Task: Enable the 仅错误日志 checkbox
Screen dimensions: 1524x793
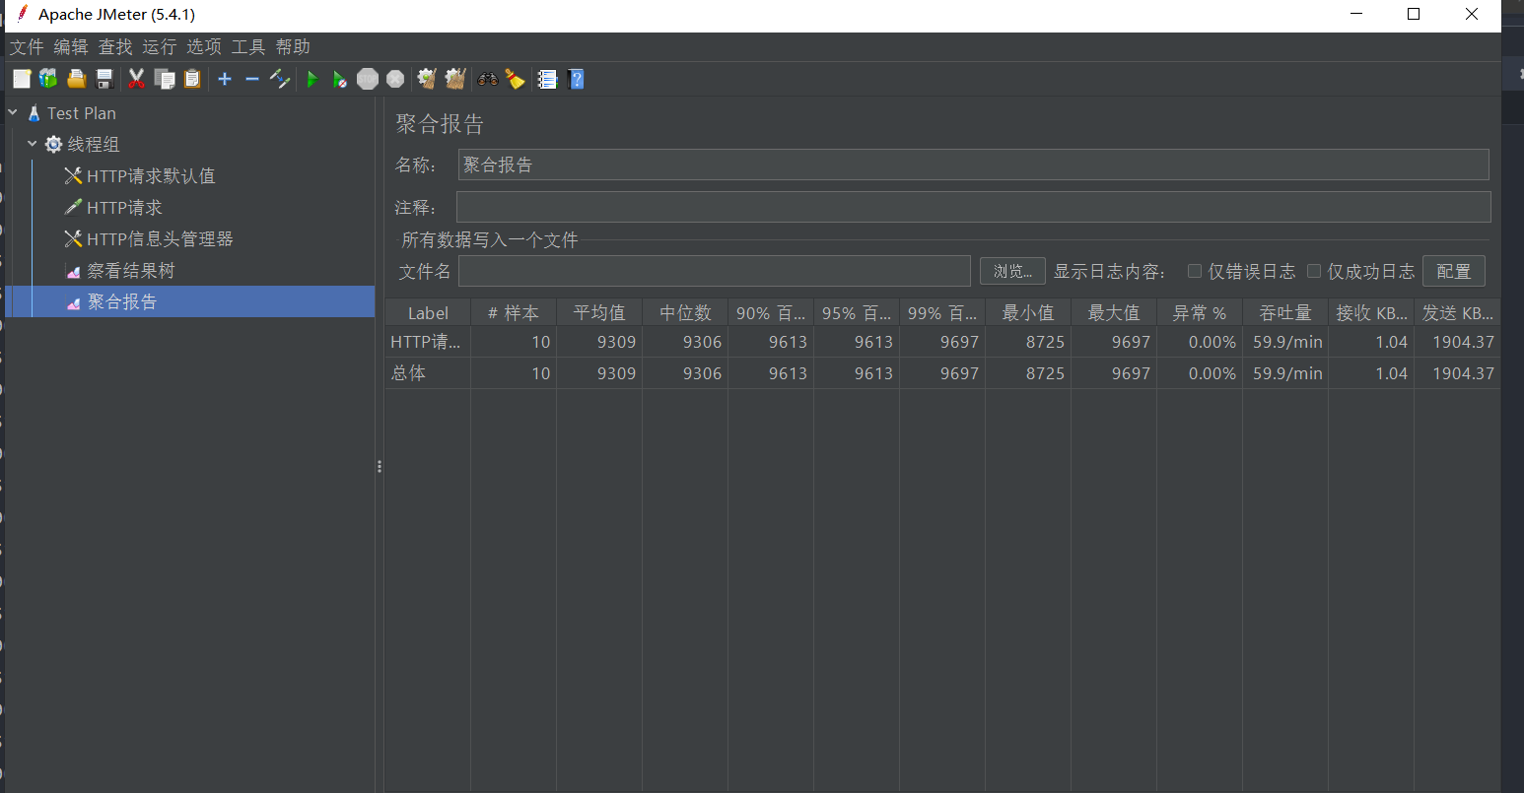Action: [1195, 271]
